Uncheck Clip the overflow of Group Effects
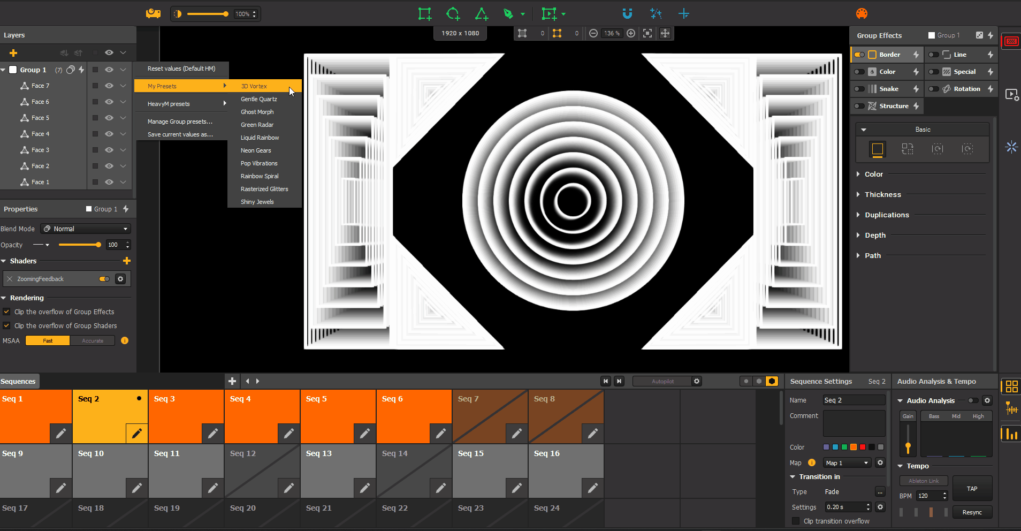 click(x=6, y=312)
